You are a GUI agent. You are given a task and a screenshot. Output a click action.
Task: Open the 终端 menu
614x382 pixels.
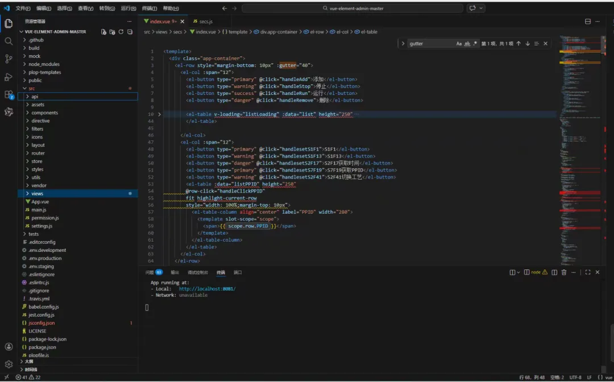pos(149,8)
